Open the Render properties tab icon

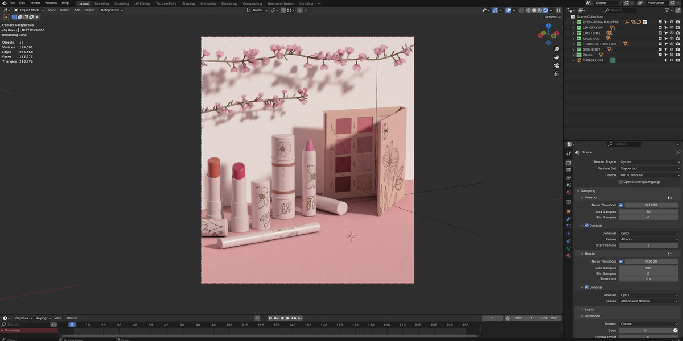point(568,163)
